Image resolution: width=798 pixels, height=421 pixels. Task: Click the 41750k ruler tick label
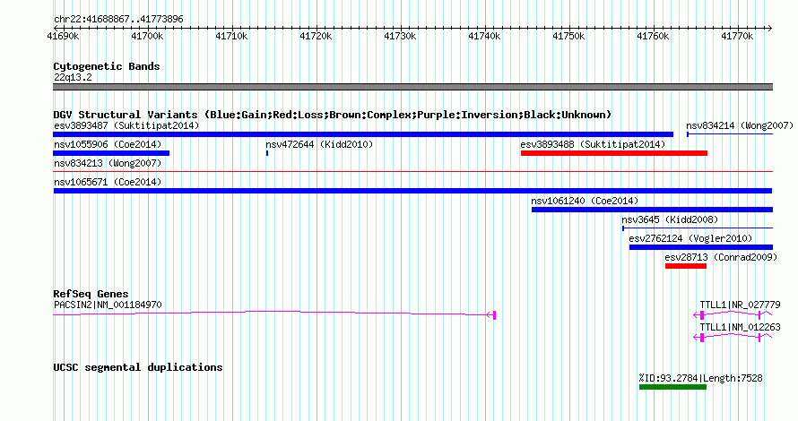pos(568,36)
